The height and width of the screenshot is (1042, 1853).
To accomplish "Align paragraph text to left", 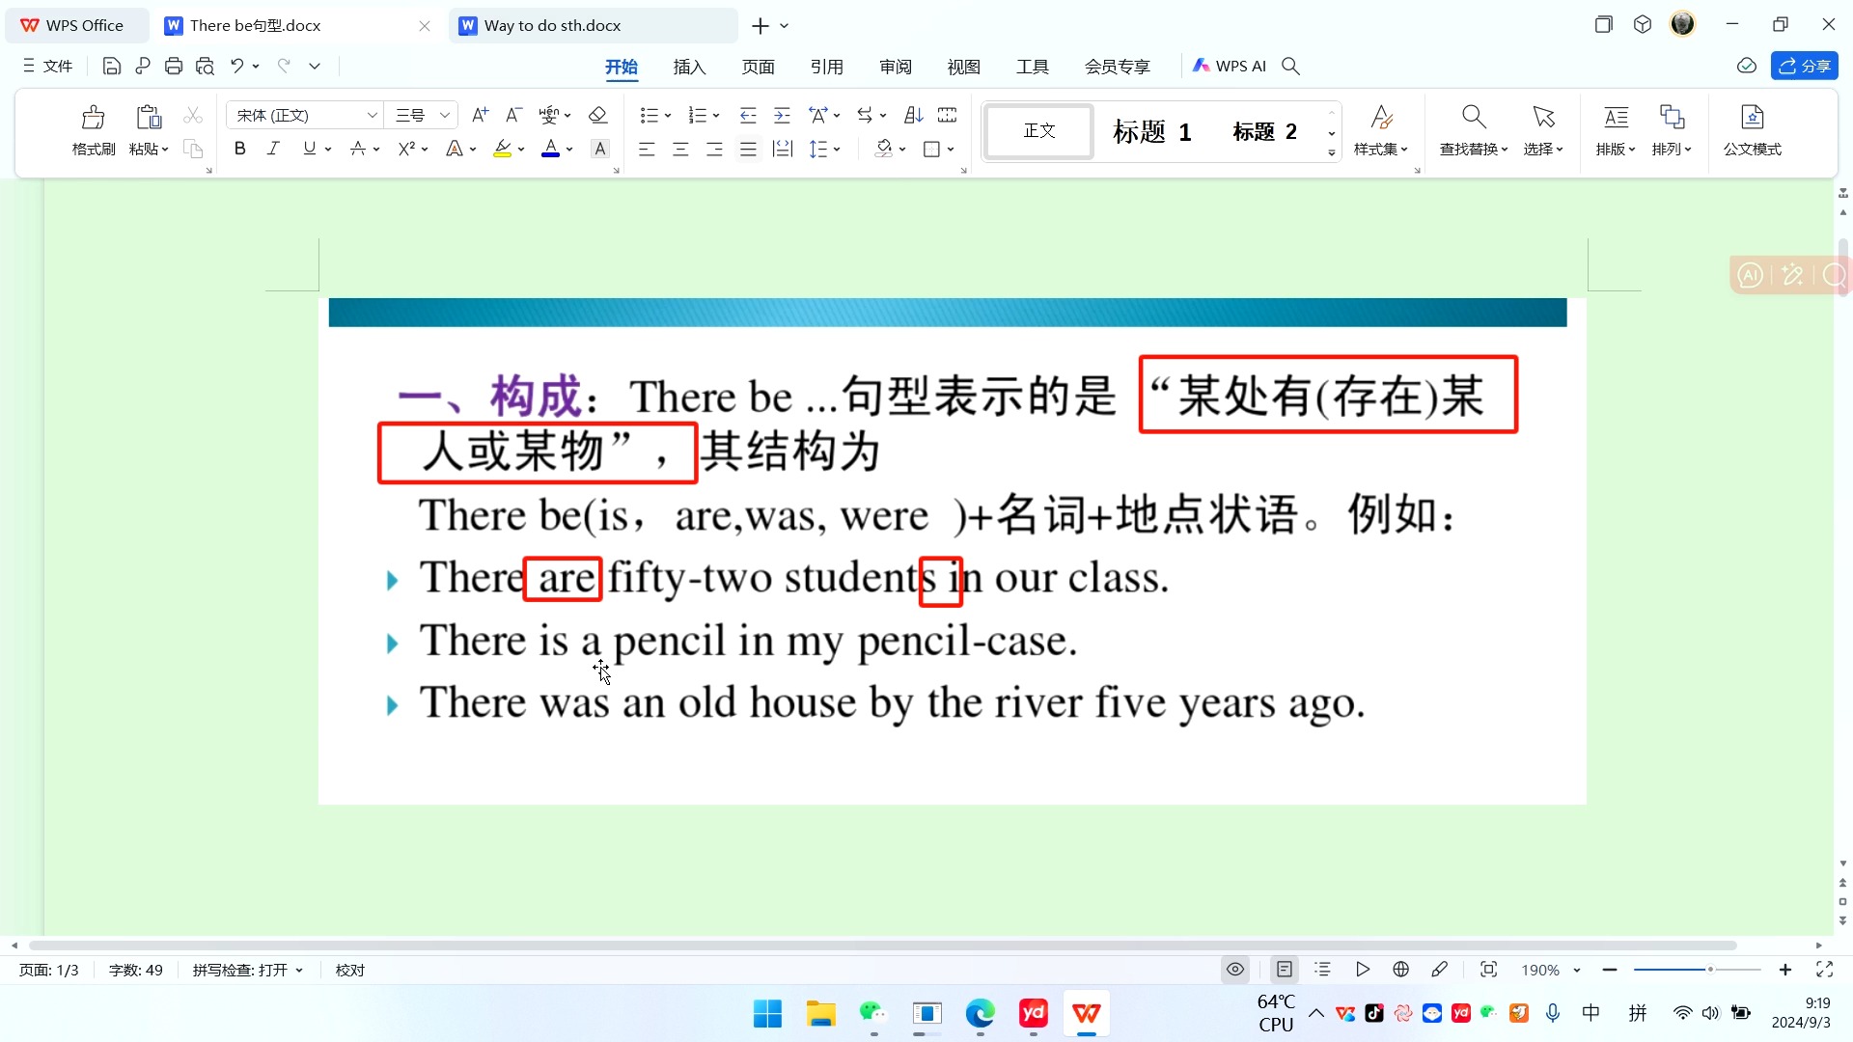I will click(647, 150).
